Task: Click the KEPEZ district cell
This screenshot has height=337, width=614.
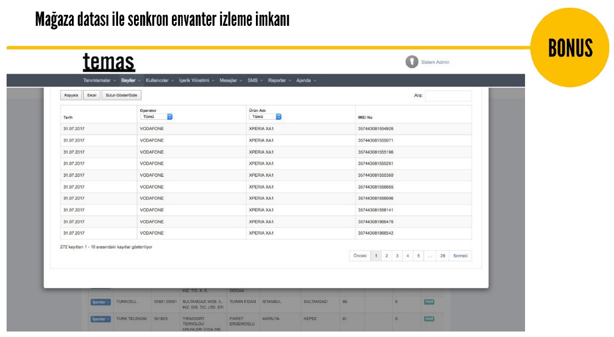Action: (310, 318)
